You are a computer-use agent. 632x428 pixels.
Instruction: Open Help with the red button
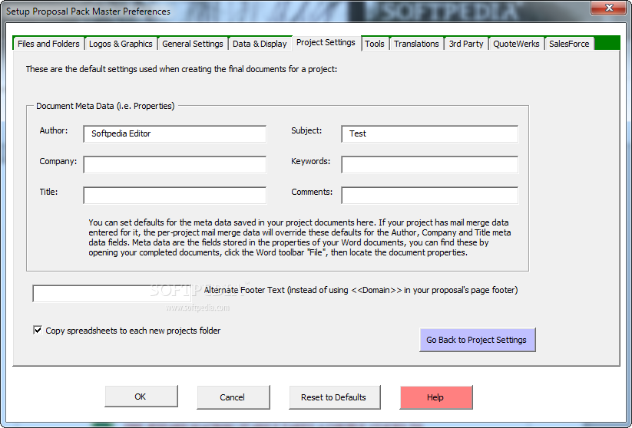436,397
